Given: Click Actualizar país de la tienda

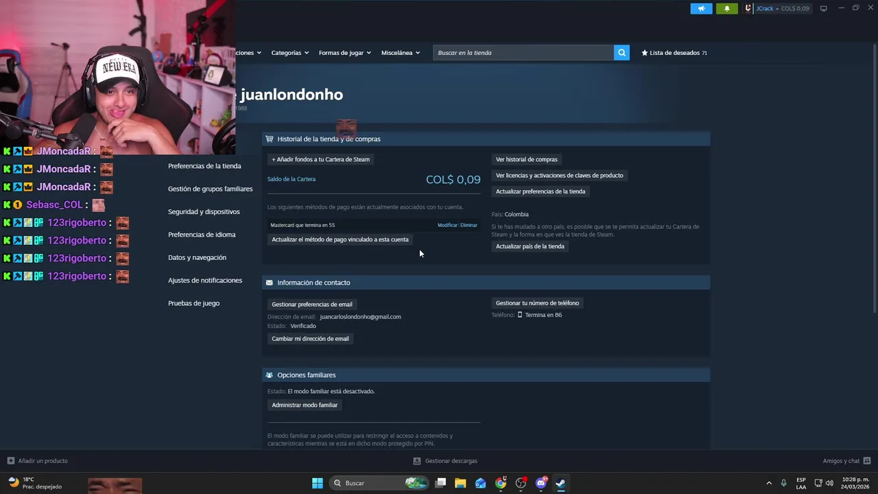Looking at the screenshot, I should point(530,246).
